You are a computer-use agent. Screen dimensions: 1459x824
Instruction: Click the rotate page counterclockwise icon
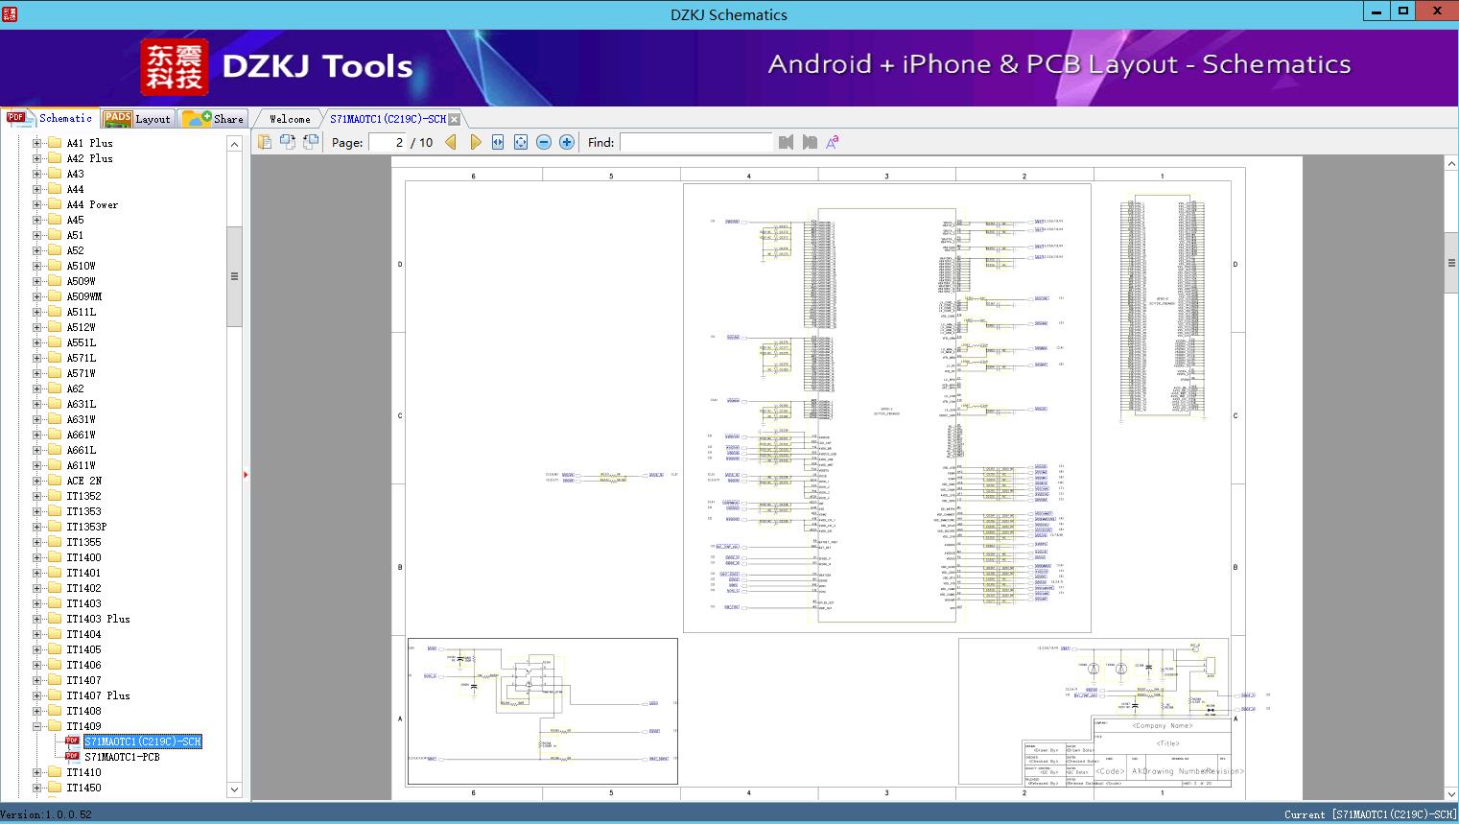[288, 142]
